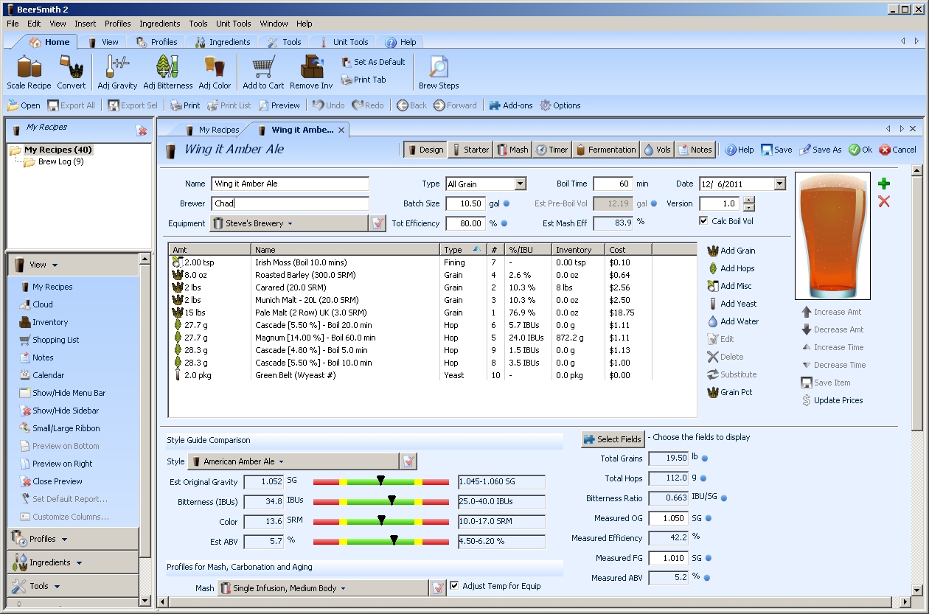Click the Preview toolbar button
929x614 pixels.
tap(278, 105)
